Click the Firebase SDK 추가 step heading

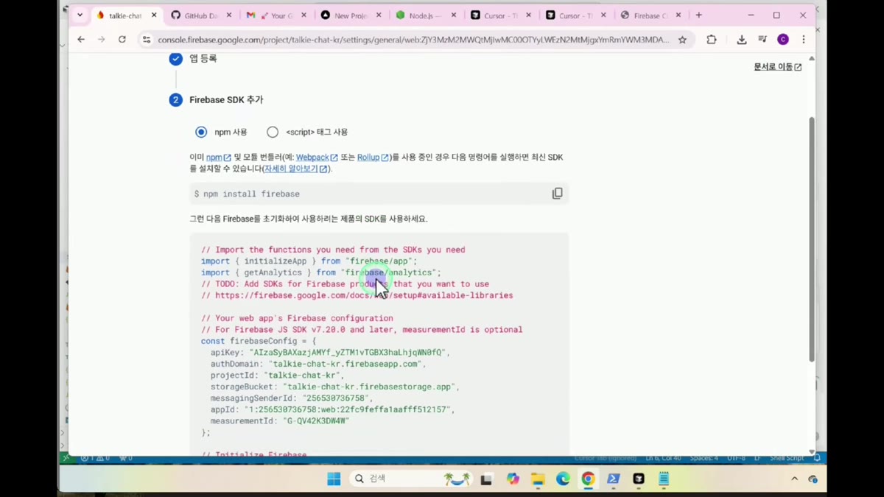tap(226, 99)
